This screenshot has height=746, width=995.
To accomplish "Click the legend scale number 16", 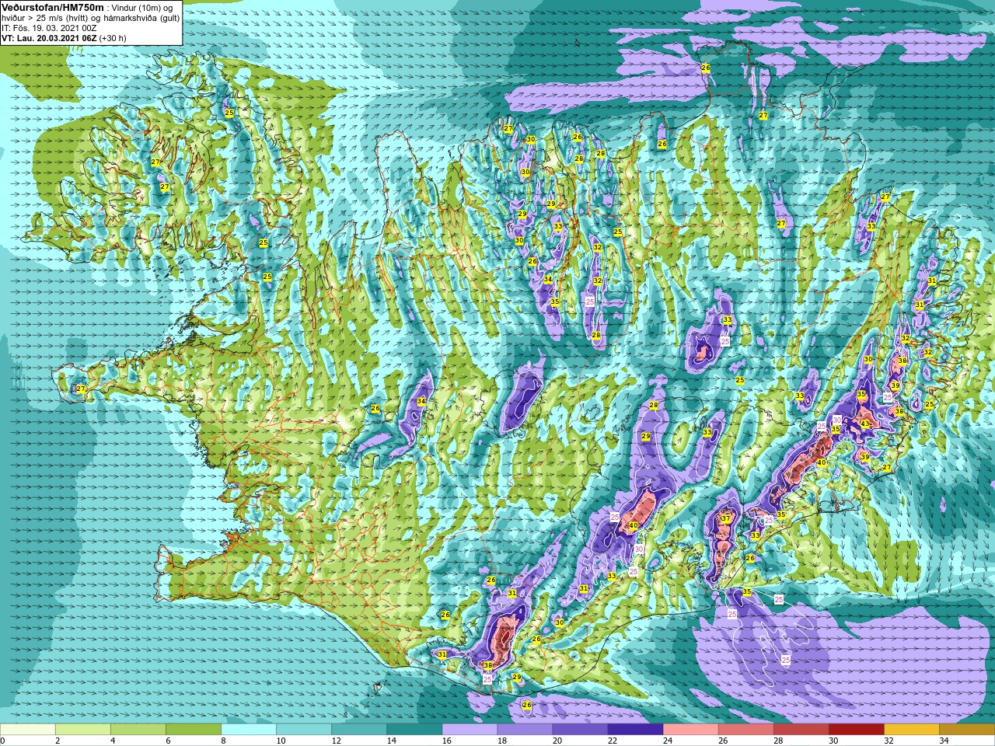I will [x=446, y=741].
